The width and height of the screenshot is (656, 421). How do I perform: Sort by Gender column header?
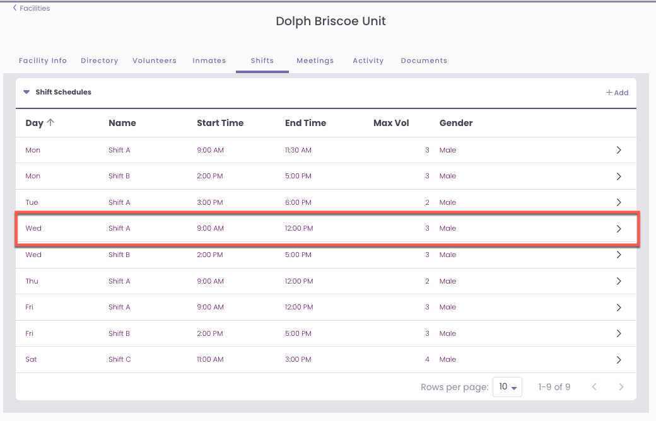click(456, 123)
